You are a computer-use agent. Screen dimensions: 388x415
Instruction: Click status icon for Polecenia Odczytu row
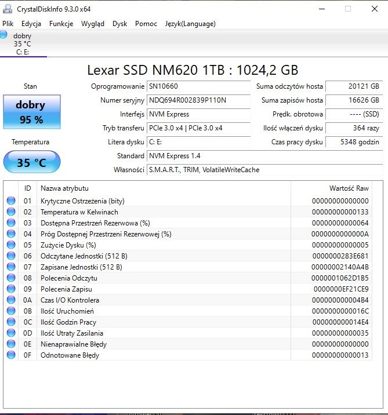tap(11, 278)
